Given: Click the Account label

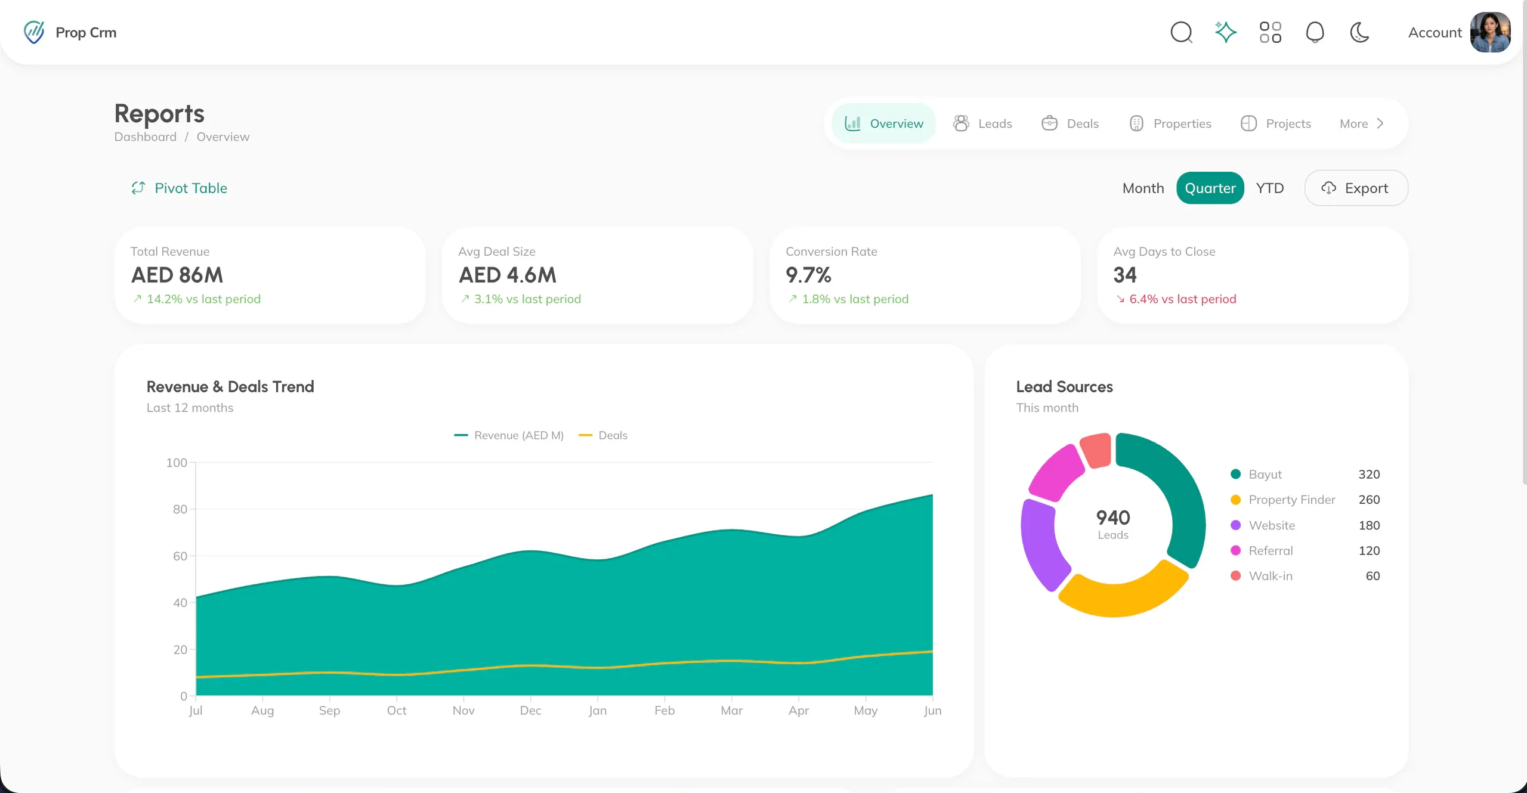Looking at the screenshot, I should click(1435, 33).
